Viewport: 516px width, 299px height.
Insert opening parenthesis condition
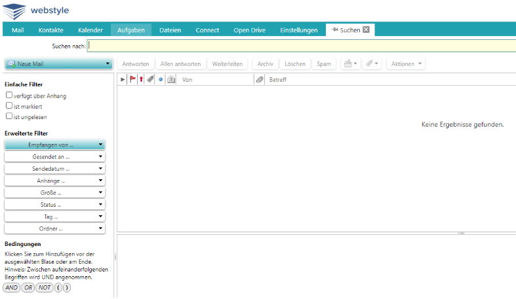[x=58, y=287]
